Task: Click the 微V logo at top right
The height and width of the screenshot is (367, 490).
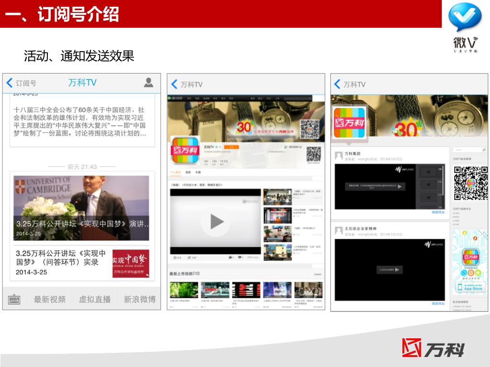Action: click(466, 27)
